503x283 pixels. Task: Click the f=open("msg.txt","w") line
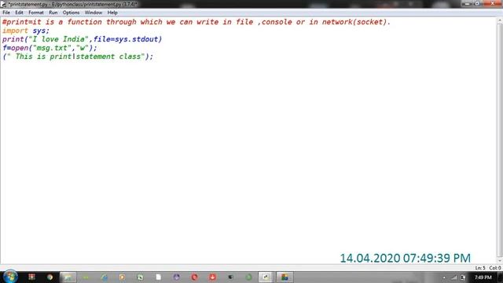click(x=50, y=48)
